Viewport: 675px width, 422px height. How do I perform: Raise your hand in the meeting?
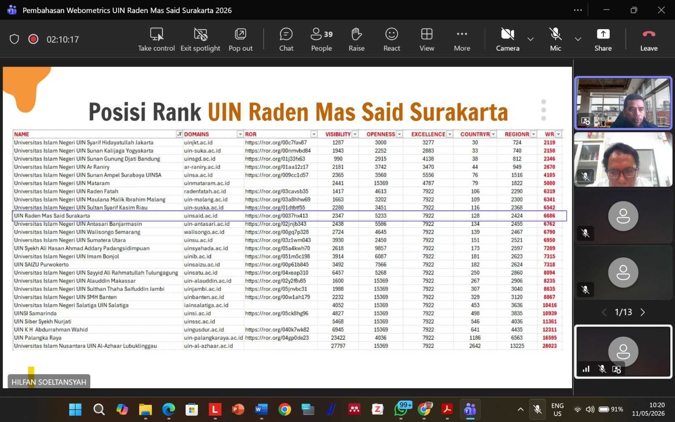click(x=356, y=40)
